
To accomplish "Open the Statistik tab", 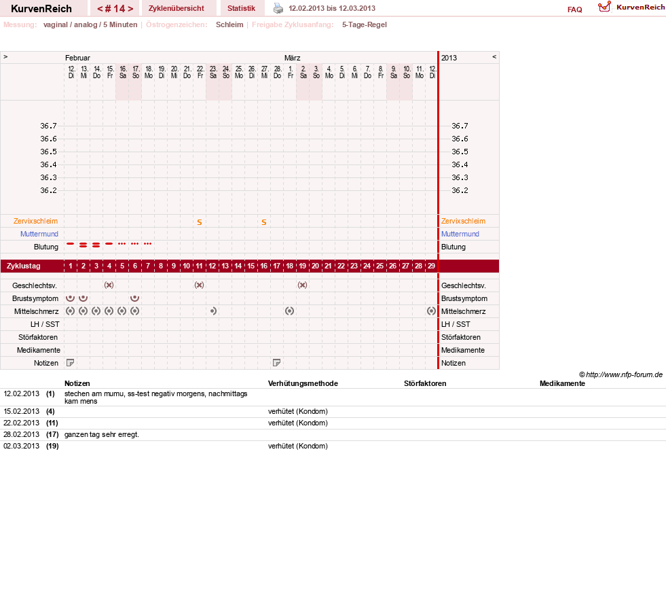I will click(x=241, y=8).
